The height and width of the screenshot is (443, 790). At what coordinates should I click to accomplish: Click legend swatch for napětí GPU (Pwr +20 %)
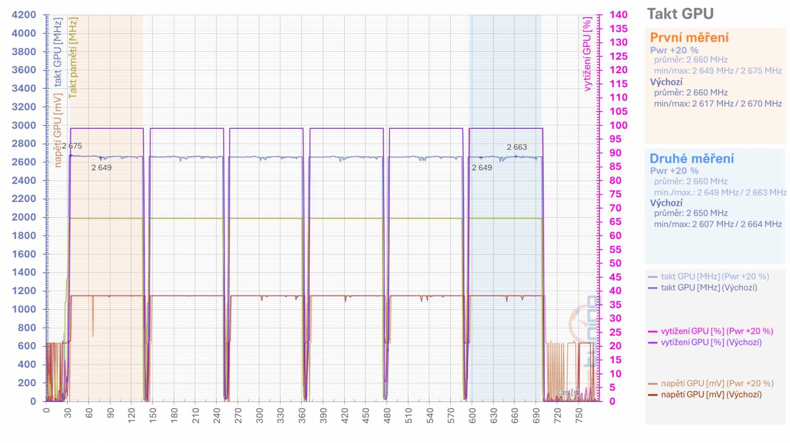[x=653, y=384]
